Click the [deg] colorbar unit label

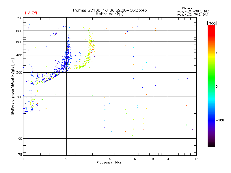[x=212, y=23]
